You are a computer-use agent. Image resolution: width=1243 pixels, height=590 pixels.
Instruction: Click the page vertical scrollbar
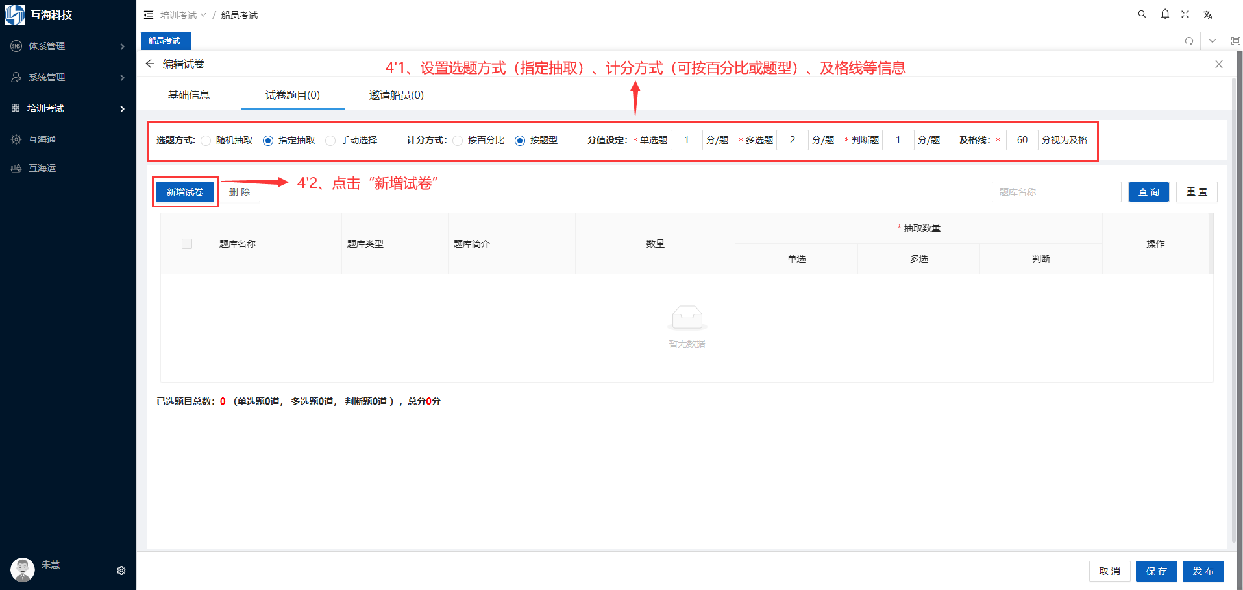(x=1234, y=310)
